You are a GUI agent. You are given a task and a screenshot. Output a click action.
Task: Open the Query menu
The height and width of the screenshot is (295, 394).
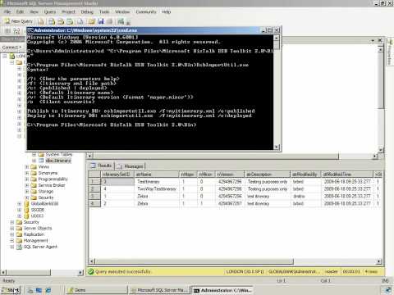50,11
